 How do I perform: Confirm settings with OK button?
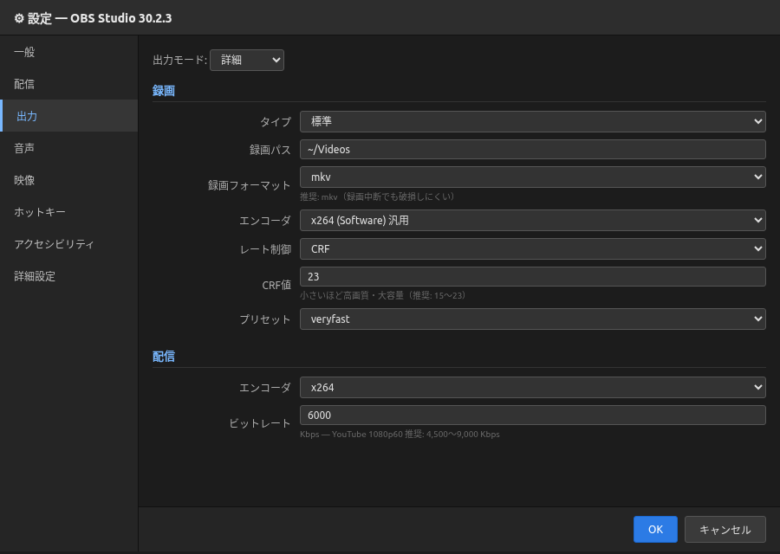pos(655,529)
